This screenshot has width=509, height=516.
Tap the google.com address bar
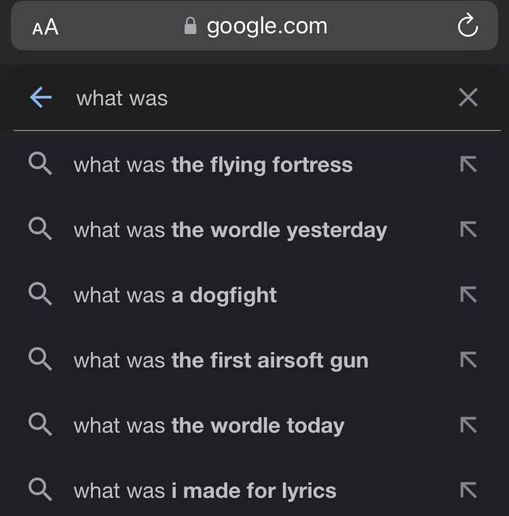point(254,25)
